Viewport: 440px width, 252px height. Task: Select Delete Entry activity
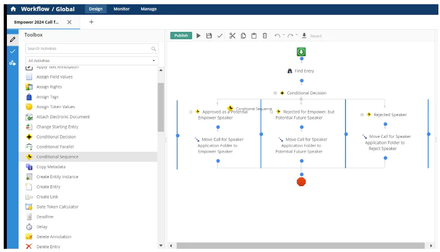click(88, 246)
